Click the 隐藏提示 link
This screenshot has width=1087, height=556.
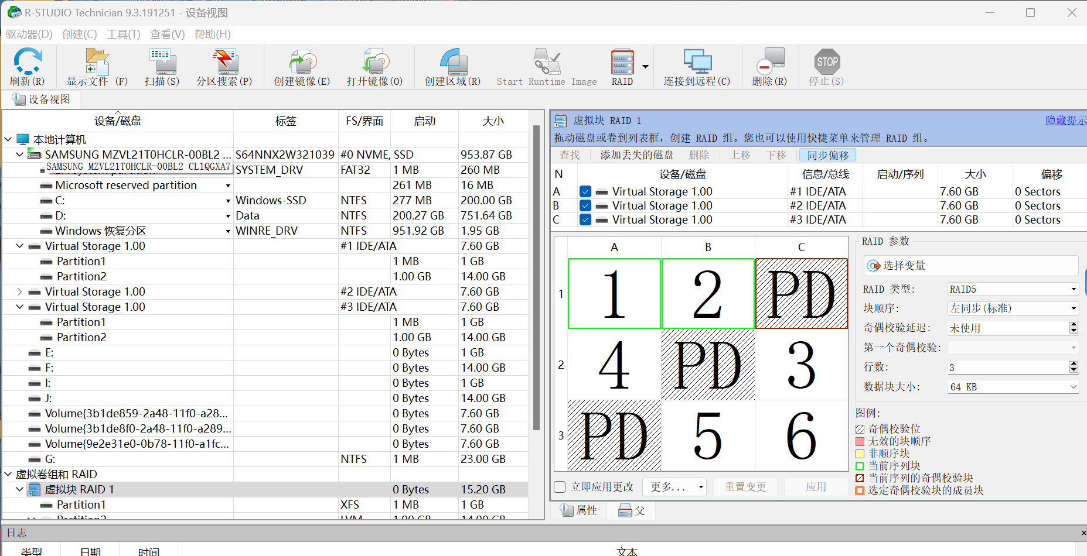tap(1065, 121)
